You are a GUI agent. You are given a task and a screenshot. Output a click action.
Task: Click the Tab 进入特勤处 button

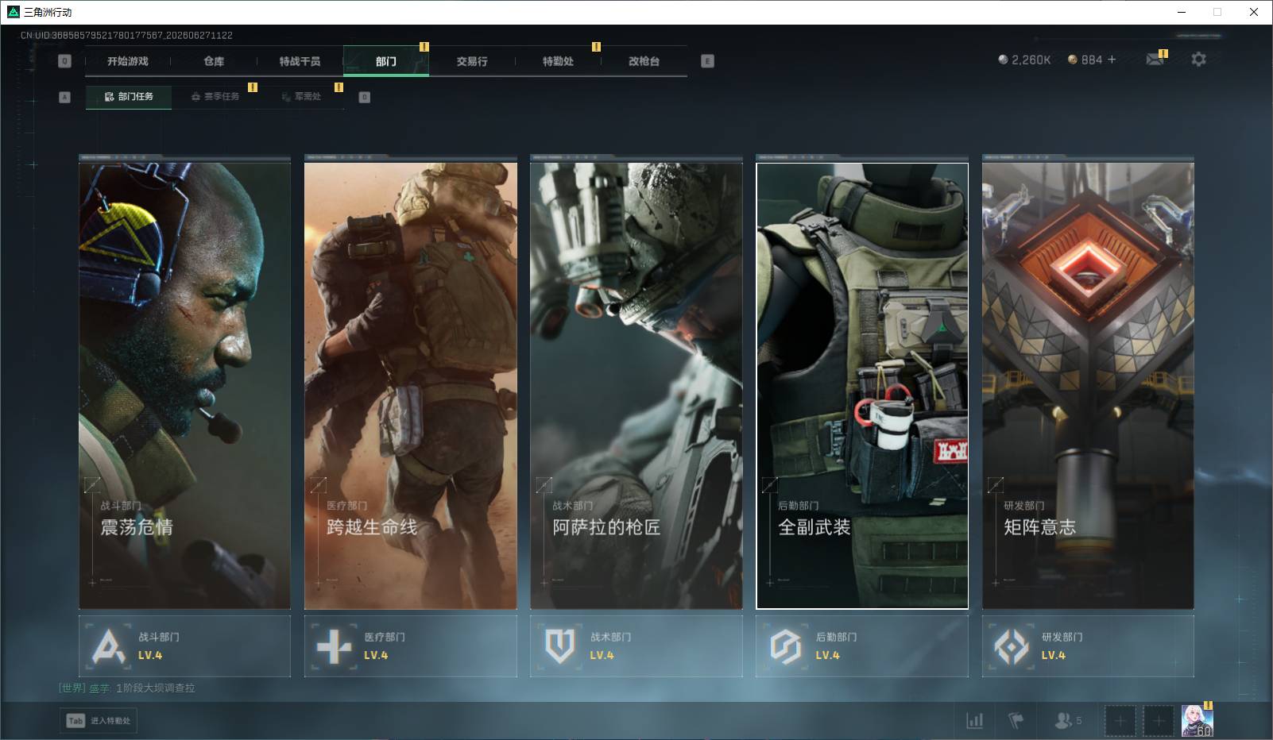click(x=99, y=721)
